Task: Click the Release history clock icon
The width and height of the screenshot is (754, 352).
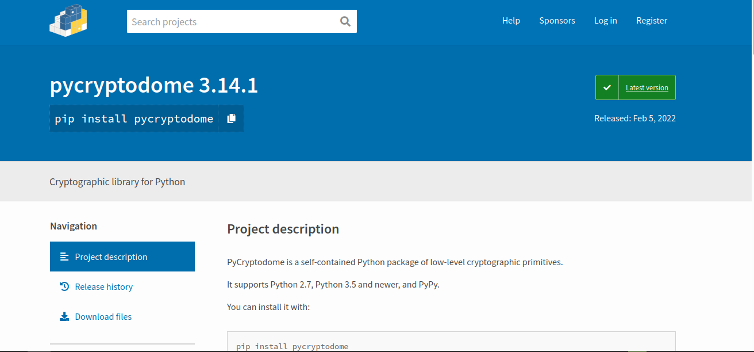Action: [x=63, y=286]
